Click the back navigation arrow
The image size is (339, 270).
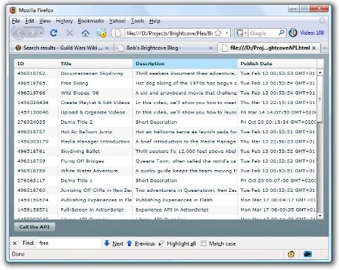coord(18,33)
